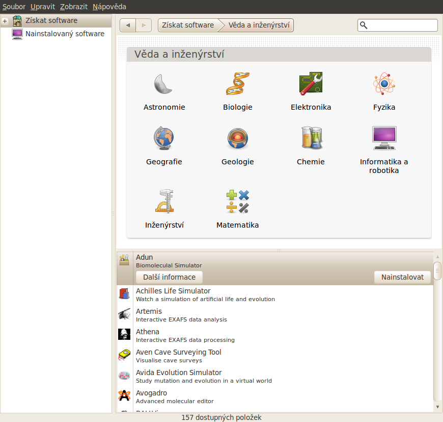Click the Avogadro application icon
Viewport: 443px width, 422px height.
coord(124,395)
